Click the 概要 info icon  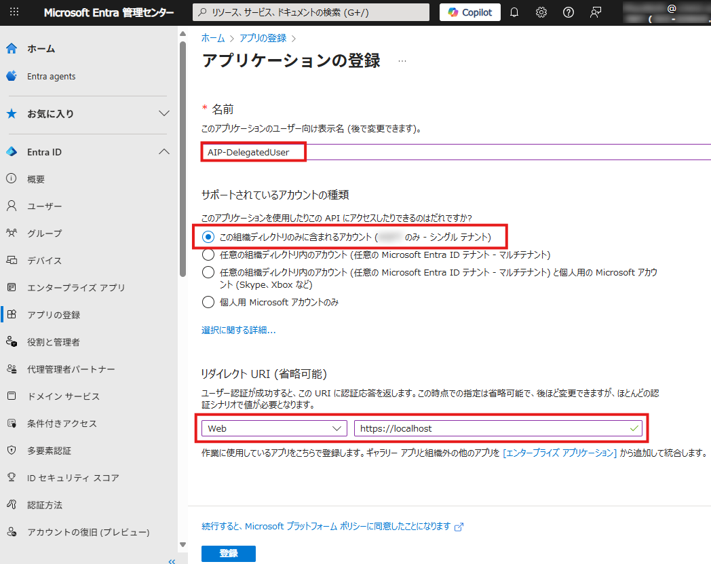click(12, 178)
